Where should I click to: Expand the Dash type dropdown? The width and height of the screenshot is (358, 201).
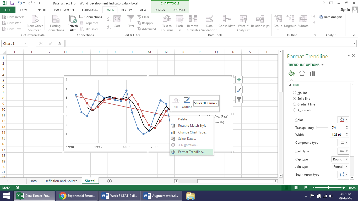coord(343,151)
